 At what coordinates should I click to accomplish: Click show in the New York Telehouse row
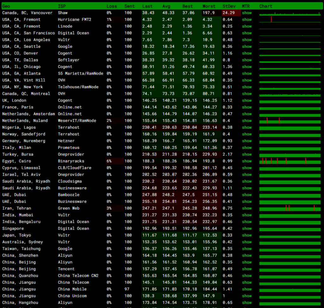(247, 87)
